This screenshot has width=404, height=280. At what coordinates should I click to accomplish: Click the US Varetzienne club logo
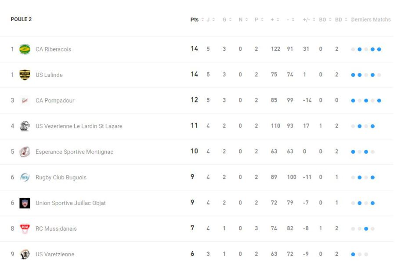(25, 254)
